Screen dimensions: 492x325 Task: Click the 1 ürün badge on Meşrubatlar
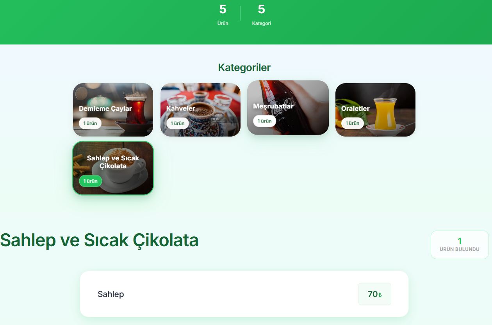[x=264, y=121]
